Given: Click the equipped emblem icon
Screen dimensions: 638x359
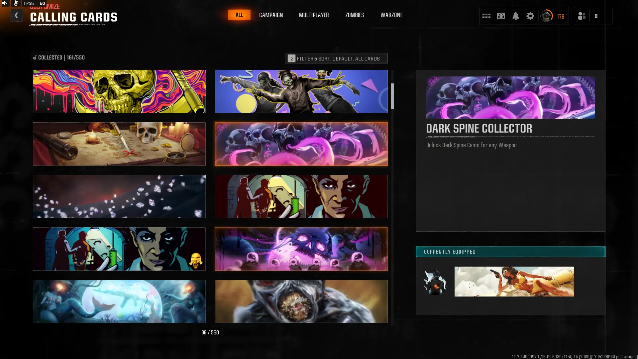Looking at the screenshot, I should click(x=435, y=282).
